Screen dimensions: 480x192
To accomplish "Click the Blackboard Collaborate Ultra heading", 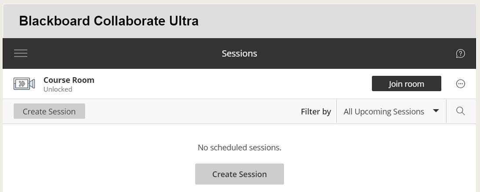I will tap(109, 21).
